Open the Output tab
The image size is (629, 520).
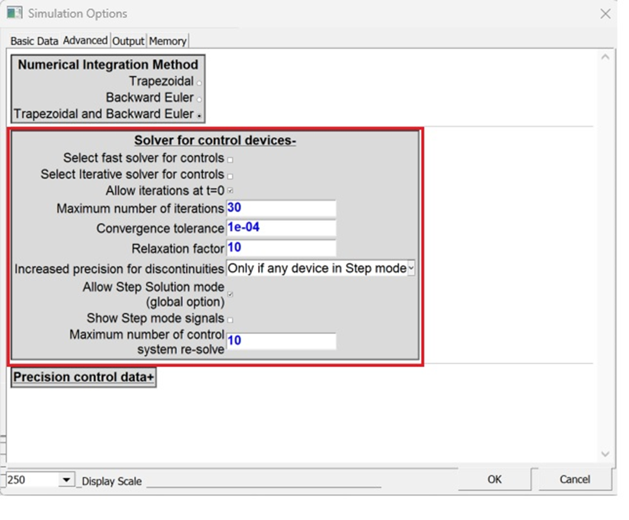(128, 41)
